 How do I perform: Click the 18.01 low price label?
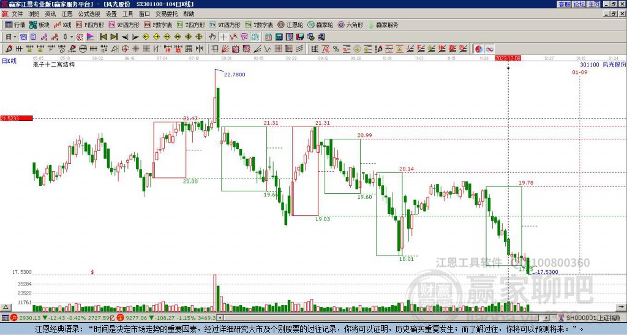pyautogui.click(x=407, y=259)
